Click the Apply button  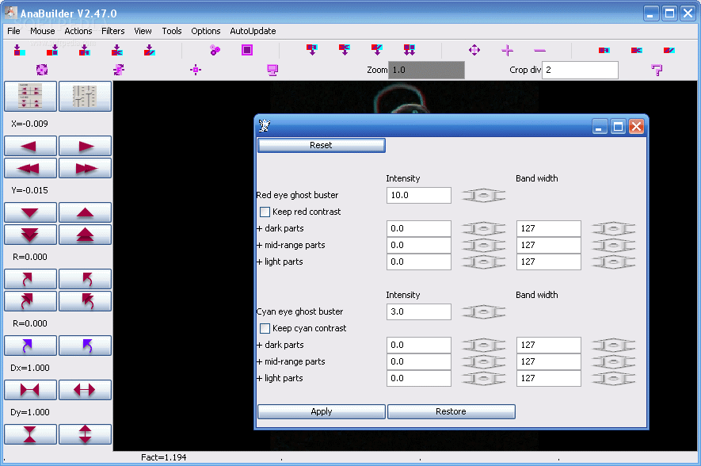pyautogui.click(x=321, y=411)
